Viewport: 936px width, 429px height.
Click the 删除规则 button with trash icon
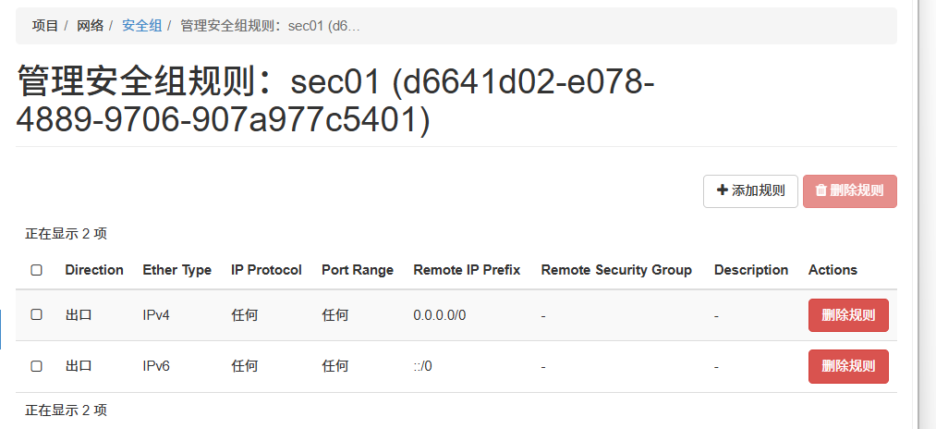tap(849, 191)
